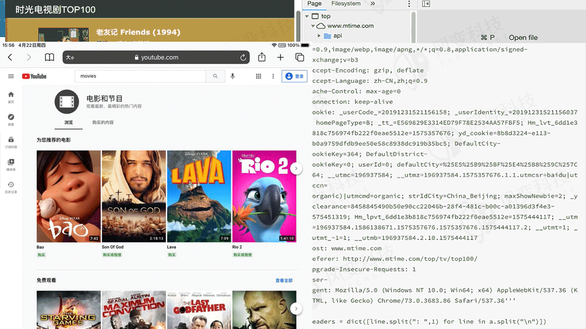Click the top page vertical scrollbar

click(x=298, y=26)
